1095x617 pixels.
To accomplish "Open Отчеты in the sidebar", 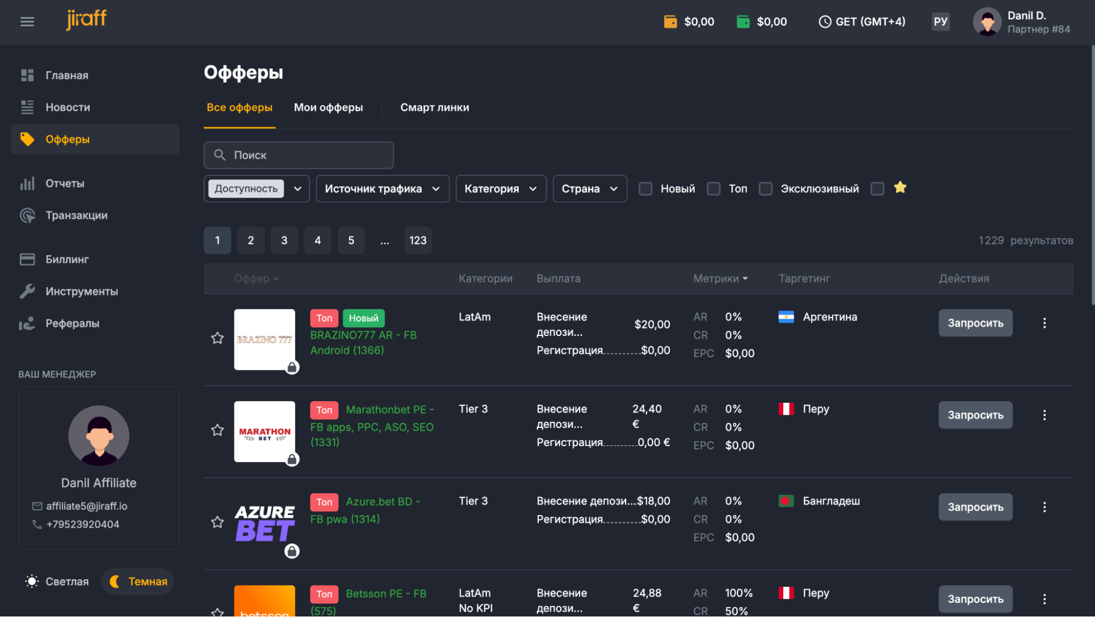I will (95, 184).
